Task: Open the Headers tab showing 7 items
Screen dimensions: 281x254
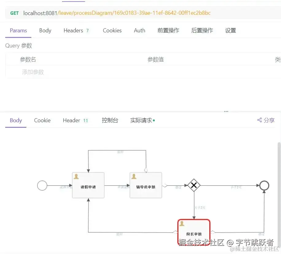Action: point(73,30)
